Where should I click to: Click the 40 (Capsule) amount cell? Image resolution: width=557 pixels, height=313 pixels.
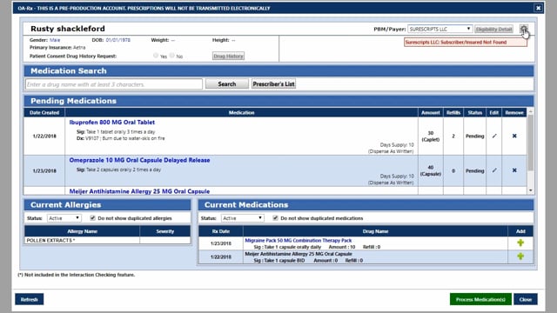431,170
